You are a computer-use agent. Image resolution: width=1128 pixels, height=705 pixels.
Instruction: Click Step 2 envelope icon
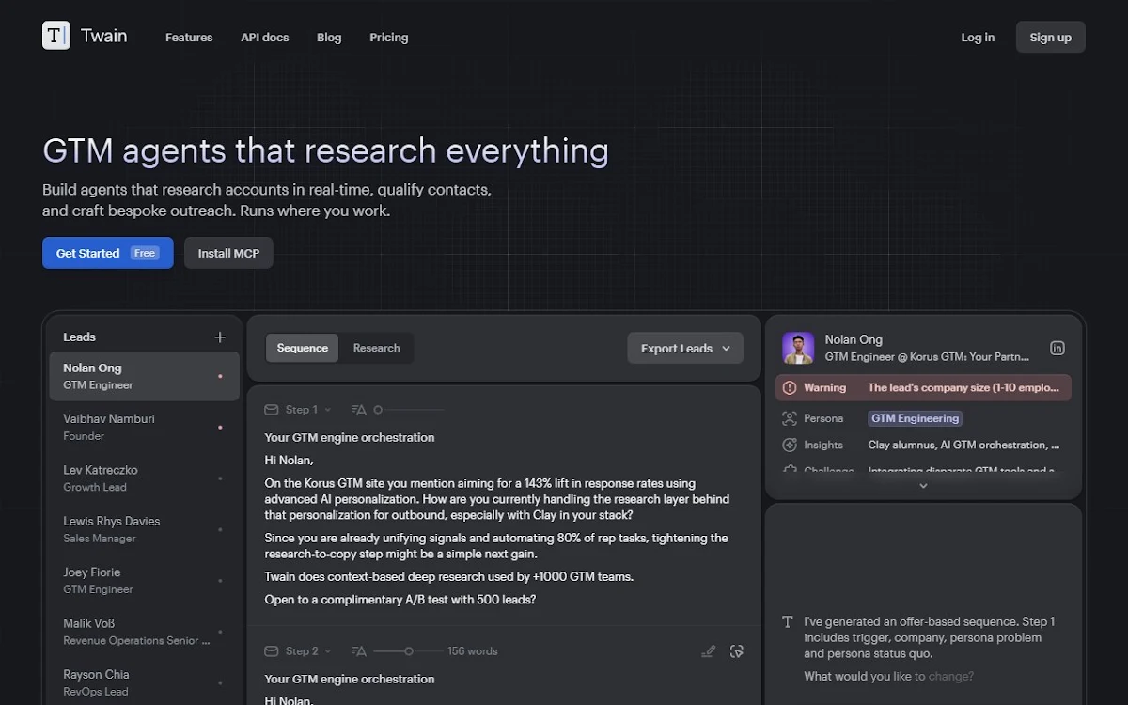tap(272, 651)
